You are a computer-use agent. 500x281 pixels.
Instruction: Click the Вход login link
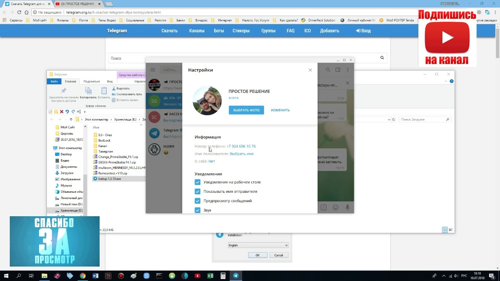click(x=363, y=31)
